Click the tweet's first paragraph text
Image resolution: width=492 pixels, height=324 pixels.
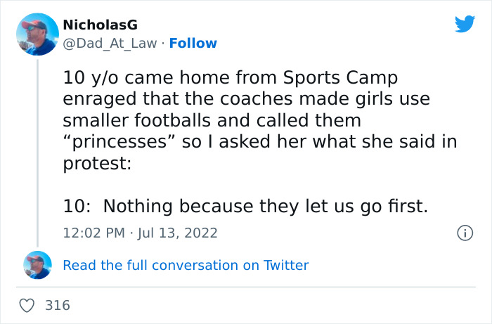tap(259, 122)
